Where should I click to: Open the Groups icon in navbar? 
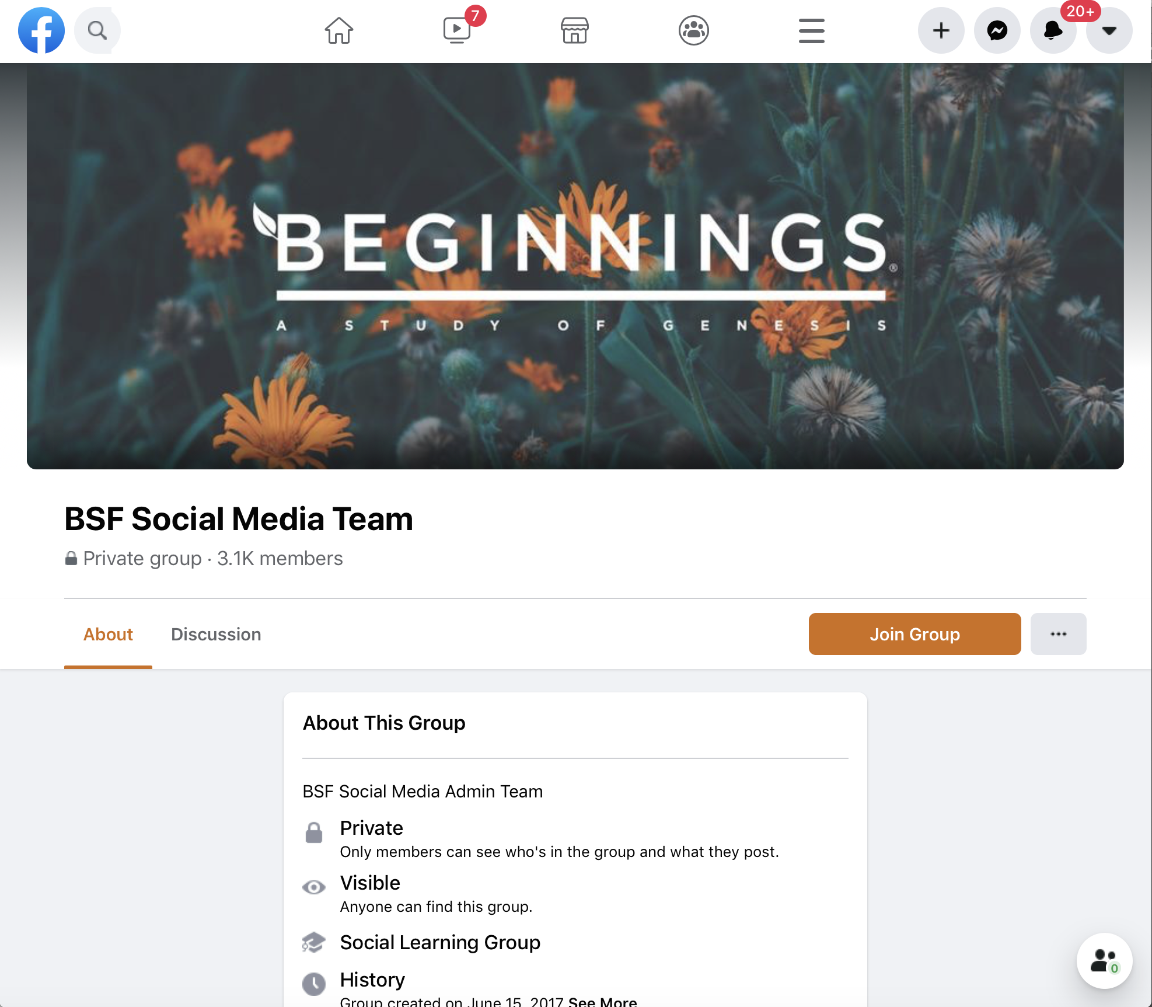(694, 30)
